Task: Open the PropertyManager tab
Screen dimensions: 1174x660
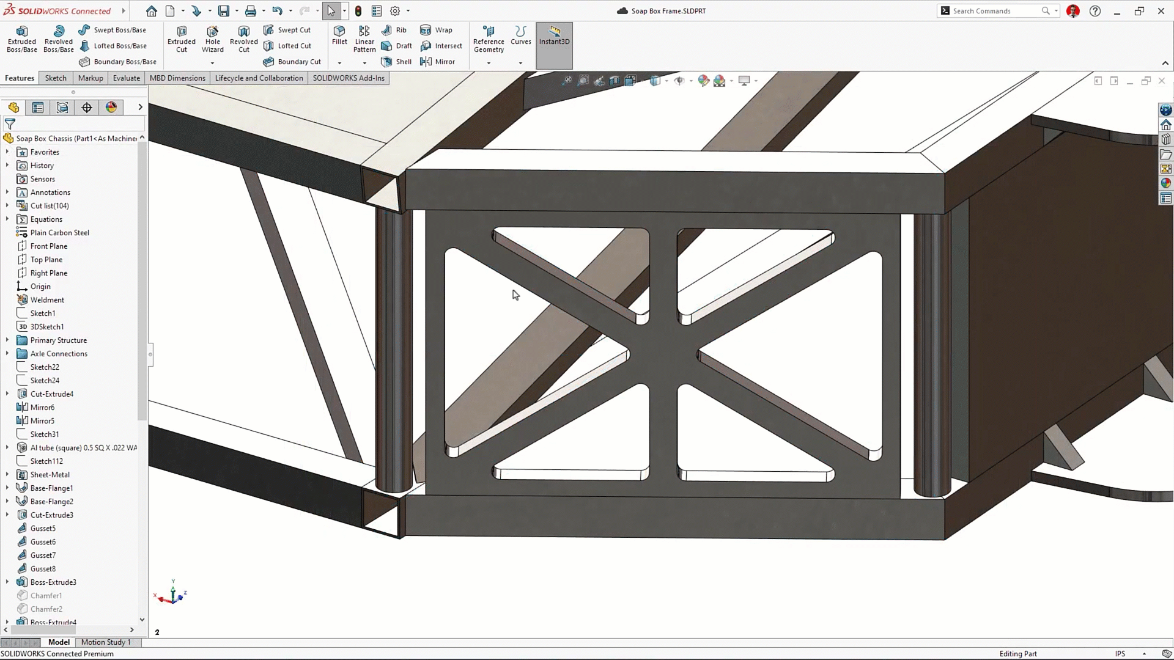Action: click(38, 108)
